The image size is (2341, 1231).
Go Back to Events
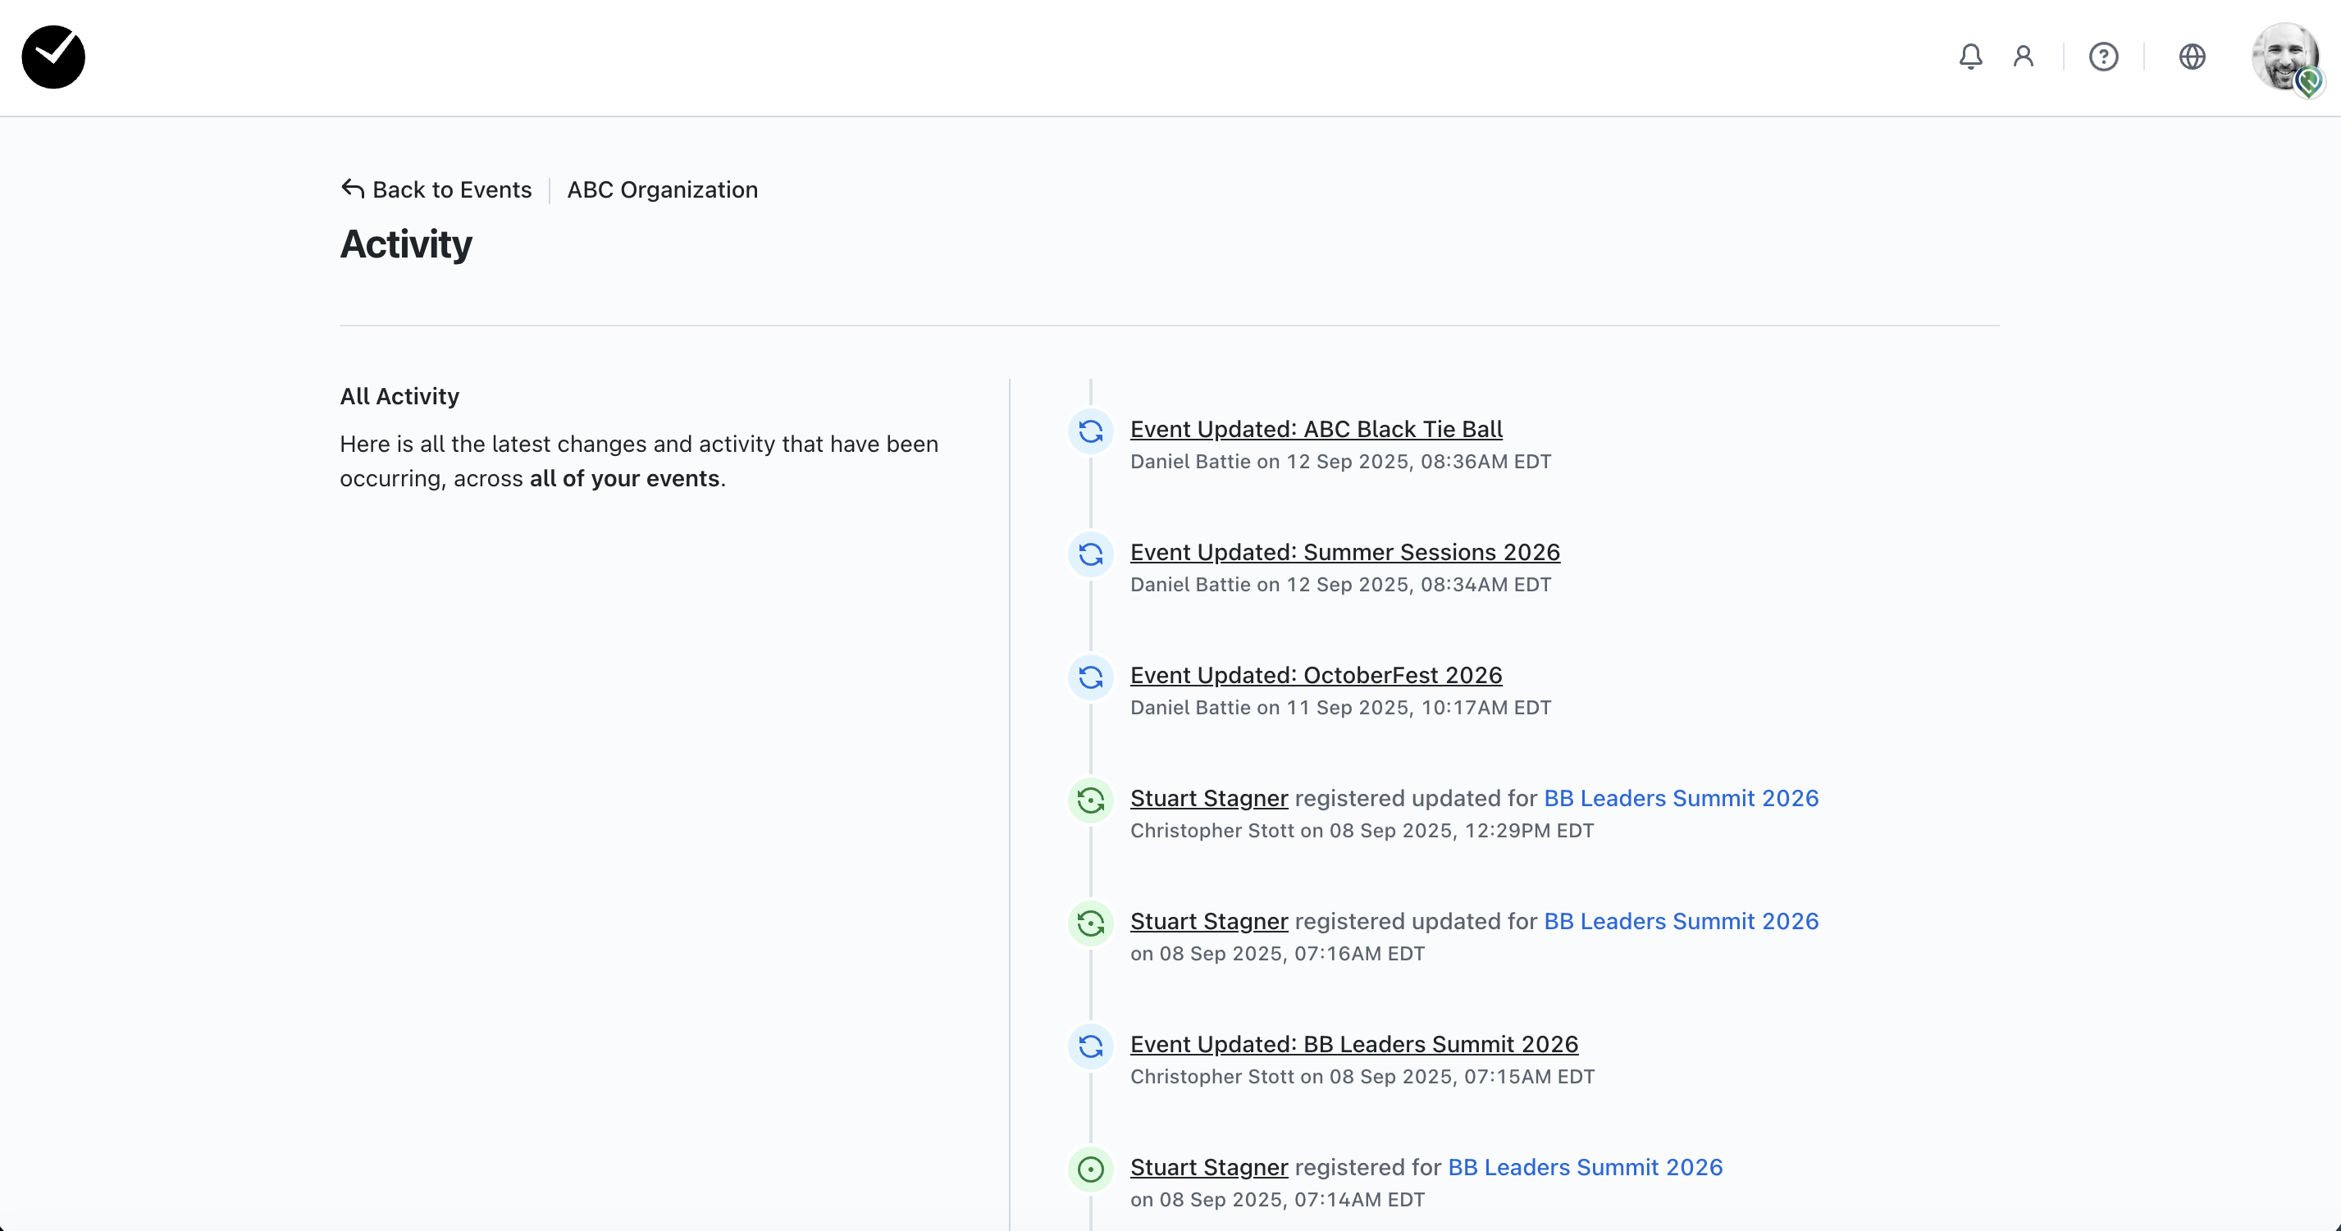[452, 189]
